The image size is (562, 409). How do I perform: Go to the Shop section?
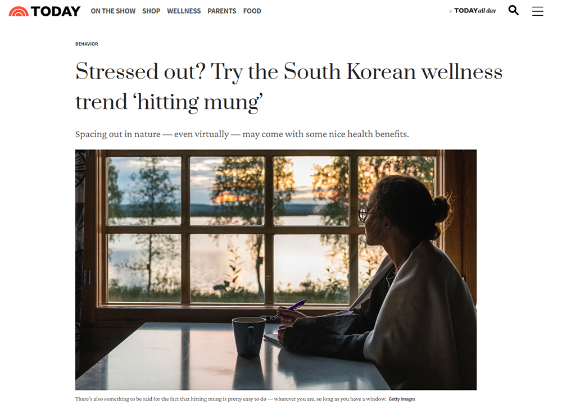point(151,11)
